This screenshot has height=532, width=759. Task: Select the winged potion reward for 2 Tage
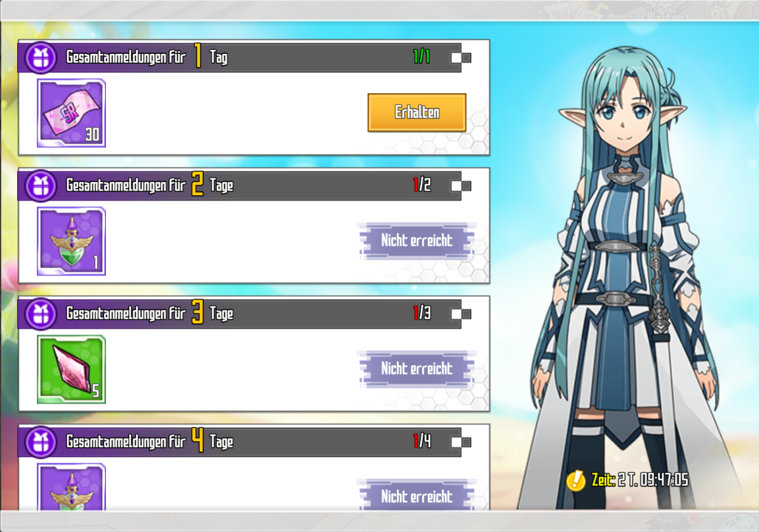[71, 241]
